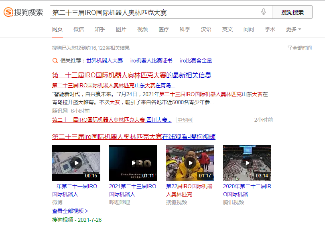
Task: Open the 四川大赛 news link
Action: coord(112,120)
